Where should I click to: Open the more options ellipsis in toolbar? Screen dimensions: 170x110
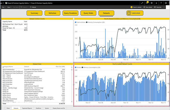pos(164,7)
